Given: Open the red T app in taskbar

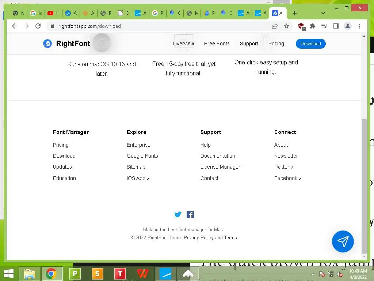Looking at the screenshot, I should (120, 274).
